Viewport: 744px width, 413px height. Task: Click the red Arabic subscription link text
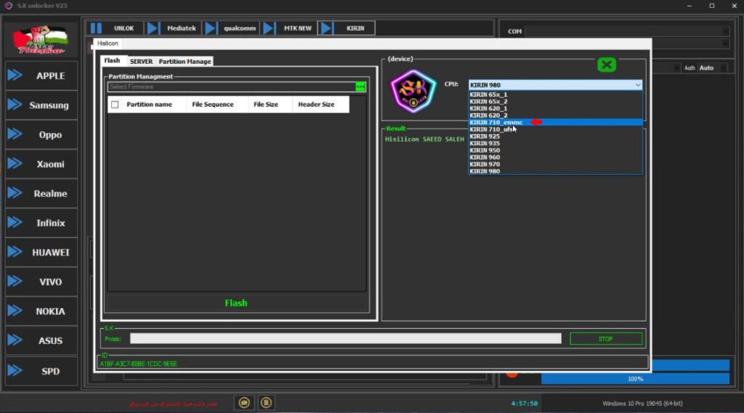[x=173, y=404]
